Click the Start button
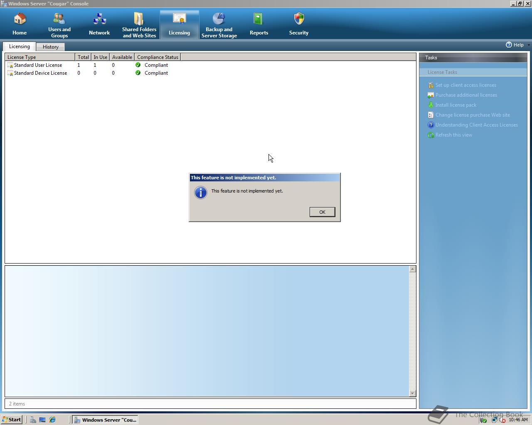The height and width of the screenshot is (425, 532). coord(12,420)
